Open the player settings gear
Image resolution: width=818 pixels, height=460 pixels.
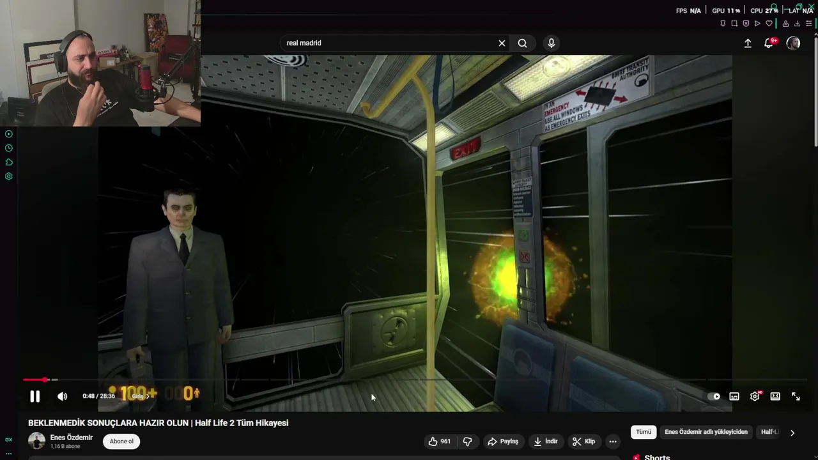pos(755,397)
